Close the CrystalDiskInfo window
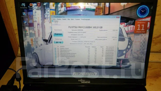 click(x=118, y=17)
